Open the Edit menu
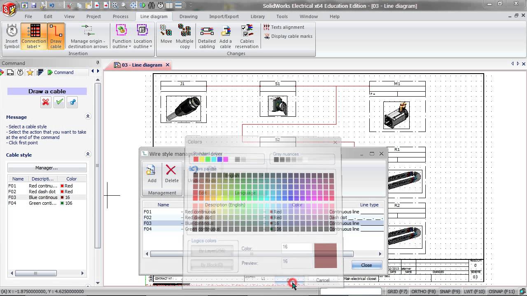The width and height of the screenshot is (527, 296). point(48,16)
